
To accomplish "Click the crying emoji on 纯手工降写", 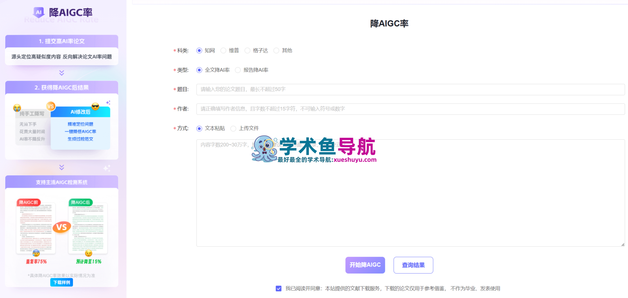I will tap(17, 108).
